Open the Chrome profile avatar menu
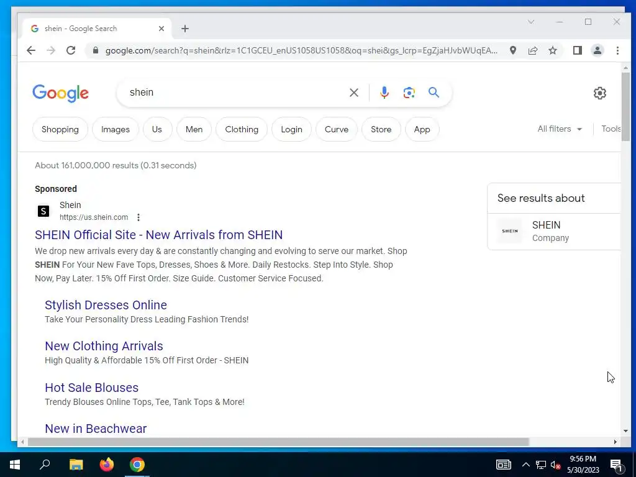Screen dimensions: 636x477 [x=597, y=50]
